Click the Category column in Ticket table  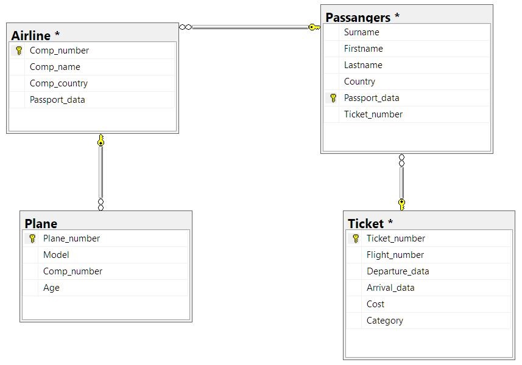[384, 321]
